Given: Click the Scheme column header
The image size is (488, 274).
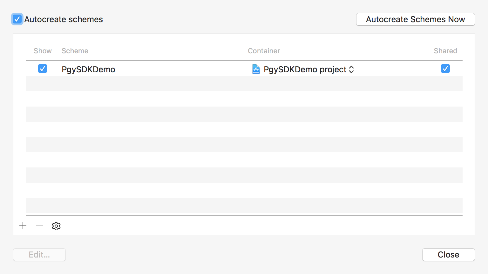Looking at the screenshot, I should tap(75, 51).
